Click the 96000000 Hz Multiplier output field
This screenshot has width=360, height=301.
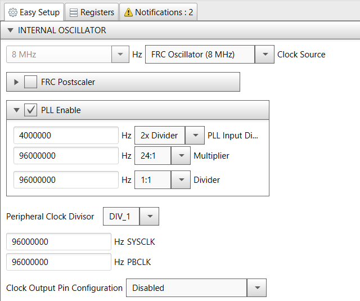(66, 156)
